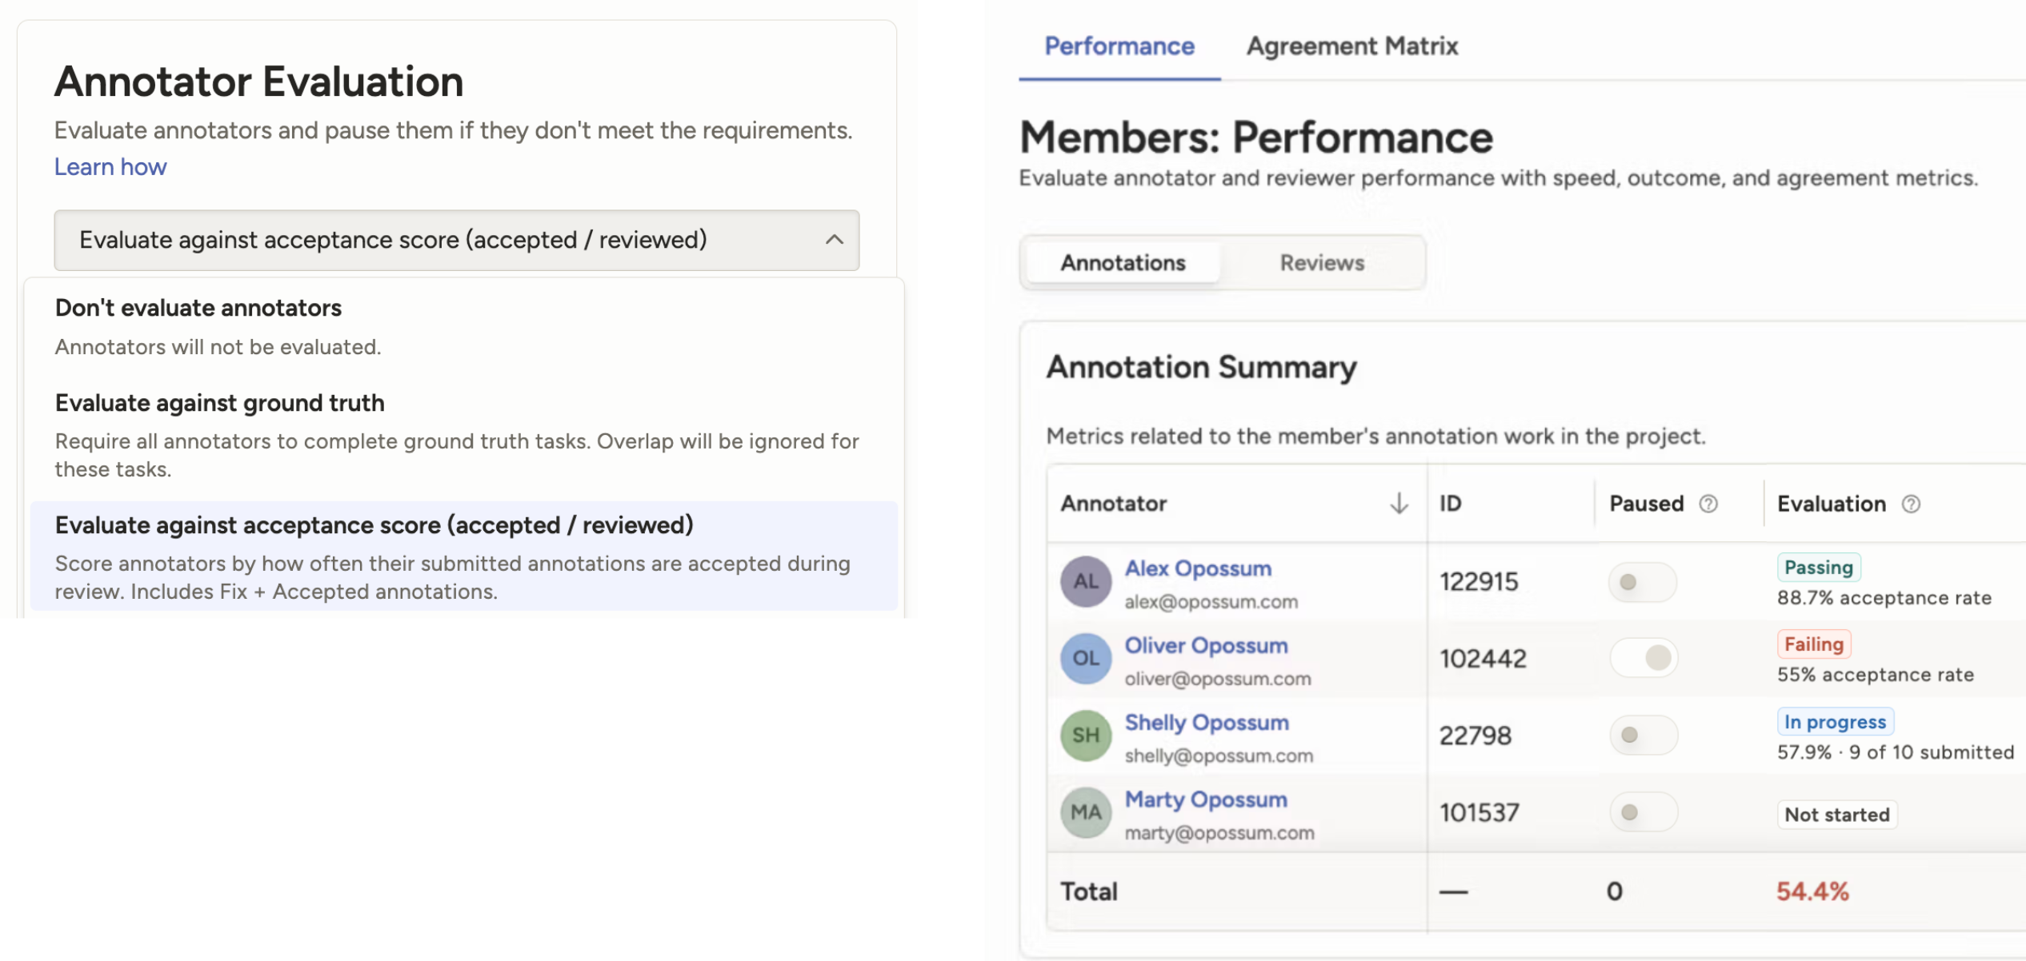Select Don't evaluate annotators option

tap(464, 327)
